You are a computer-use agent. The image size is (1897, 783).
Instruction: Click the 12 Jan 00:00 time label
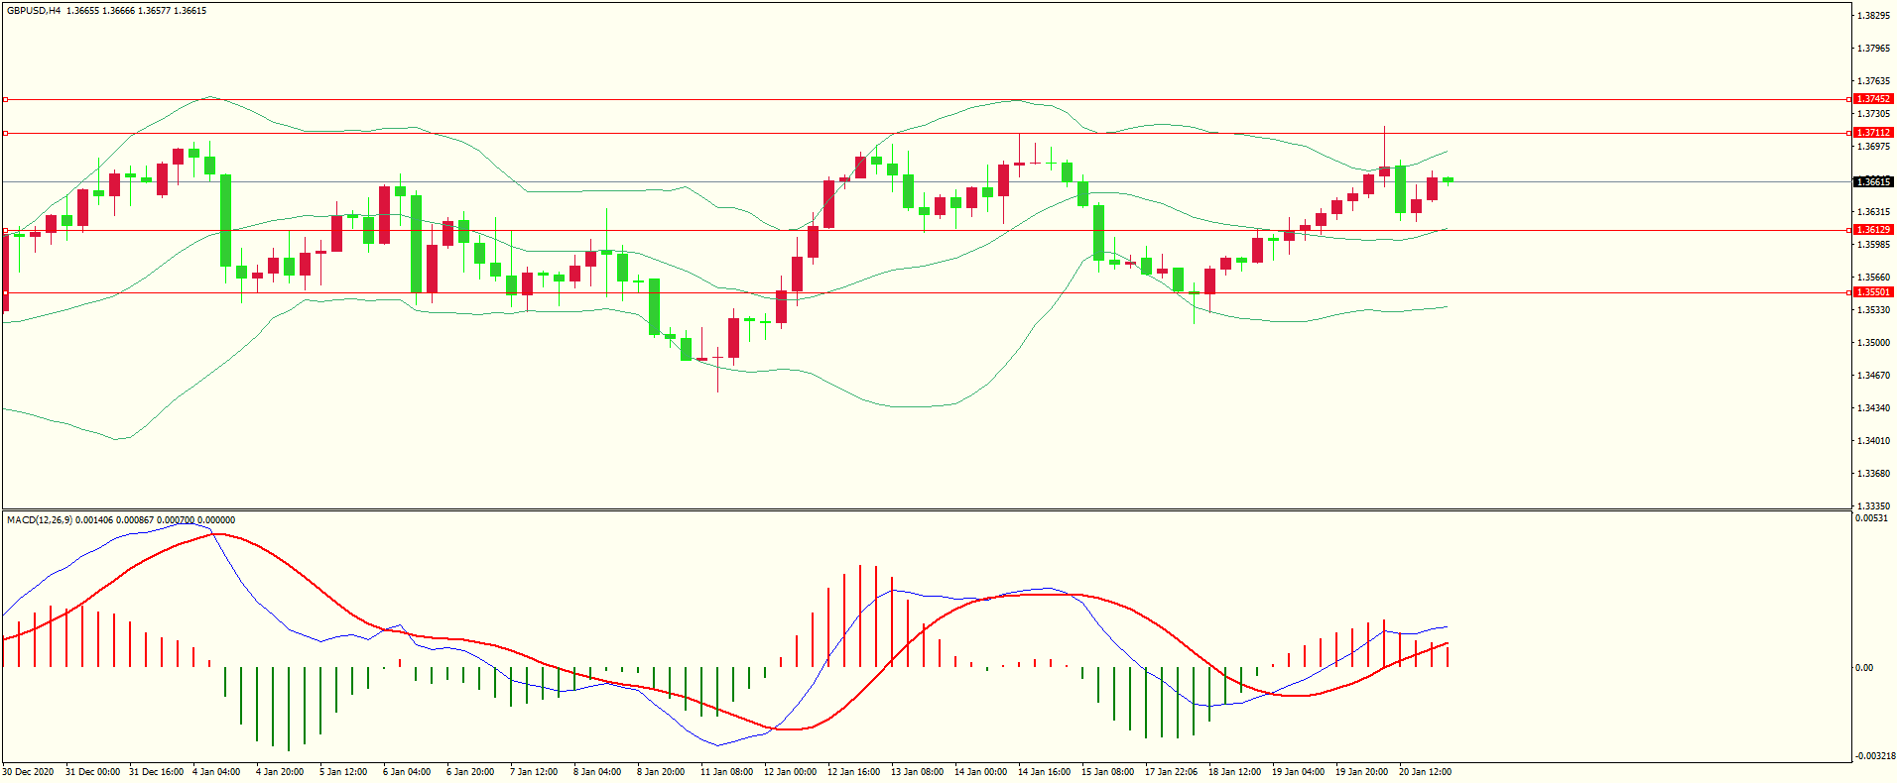[791, 772]
